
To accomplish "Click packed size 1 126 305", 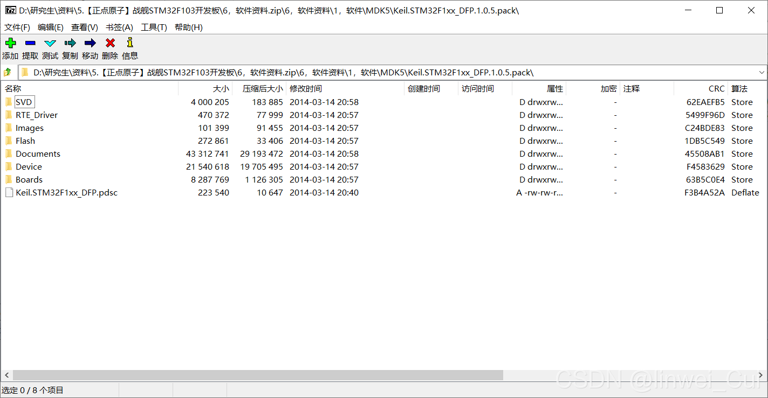I will pyautogui.click(x=264, y=179).
